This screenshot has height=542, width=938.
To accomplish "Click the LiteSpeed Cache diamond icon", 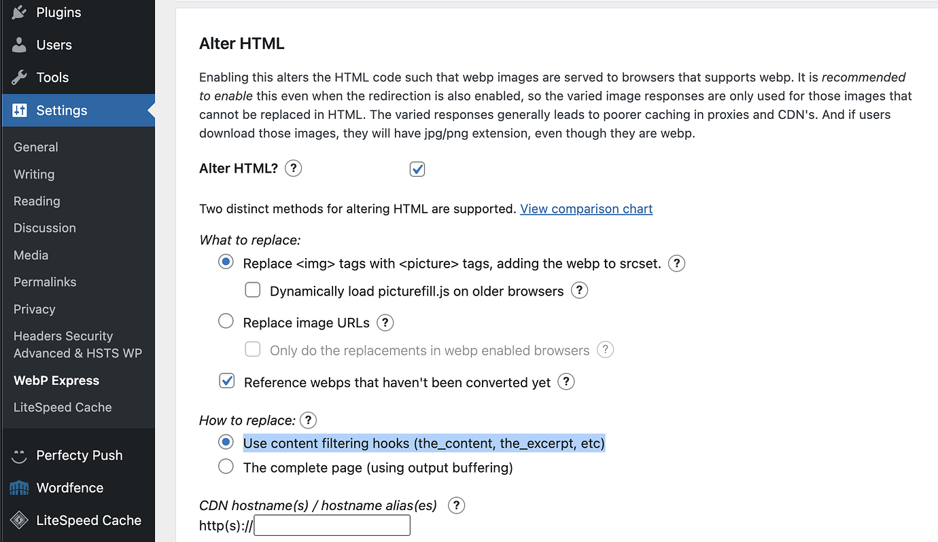I will pyautogui.click(x=19, y=521).
